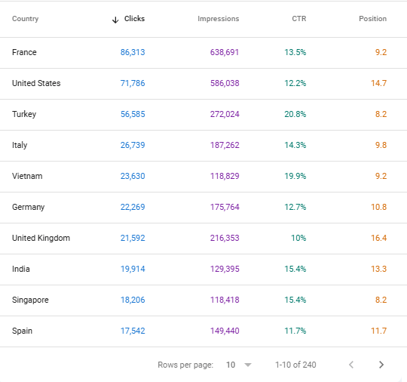Screen dimensions: 407x382
Task: Click India position value 13.3
Action: tap(378, 269)
